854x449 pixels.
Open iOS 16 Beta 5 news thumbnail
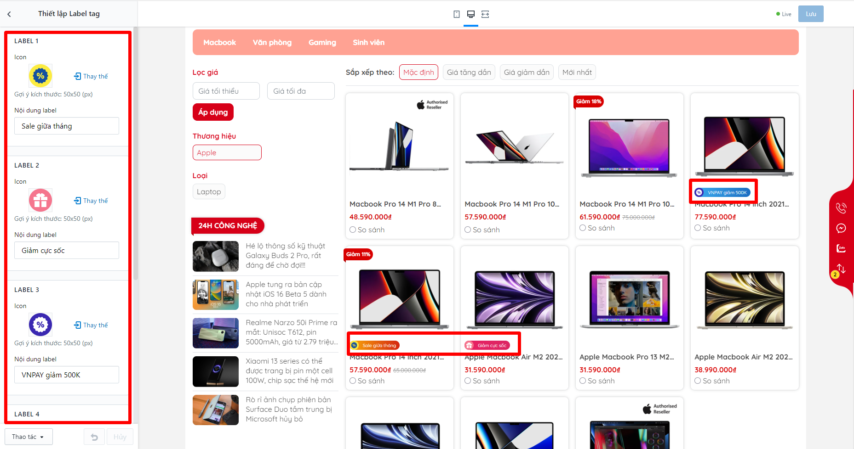pyautogui.click(x=216, y=295)
